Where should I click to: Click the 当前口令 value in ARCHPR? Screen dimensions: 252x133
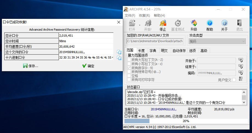(x=163, y=109)
